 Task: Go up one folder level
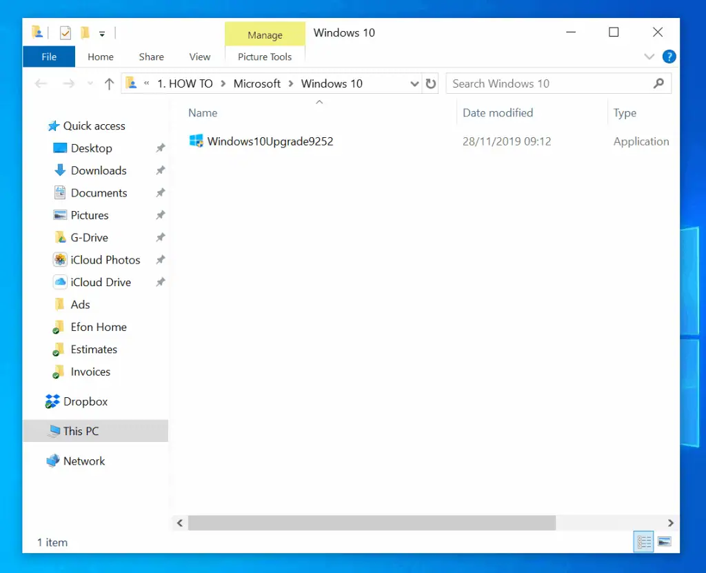click(x=109, y=84)
